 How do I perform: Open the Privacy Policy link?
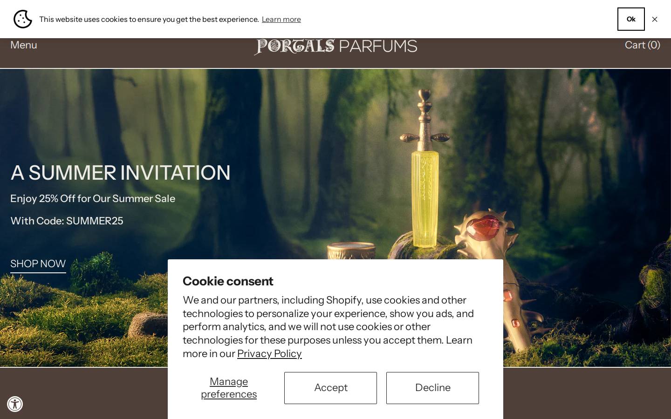pos(269,353)
